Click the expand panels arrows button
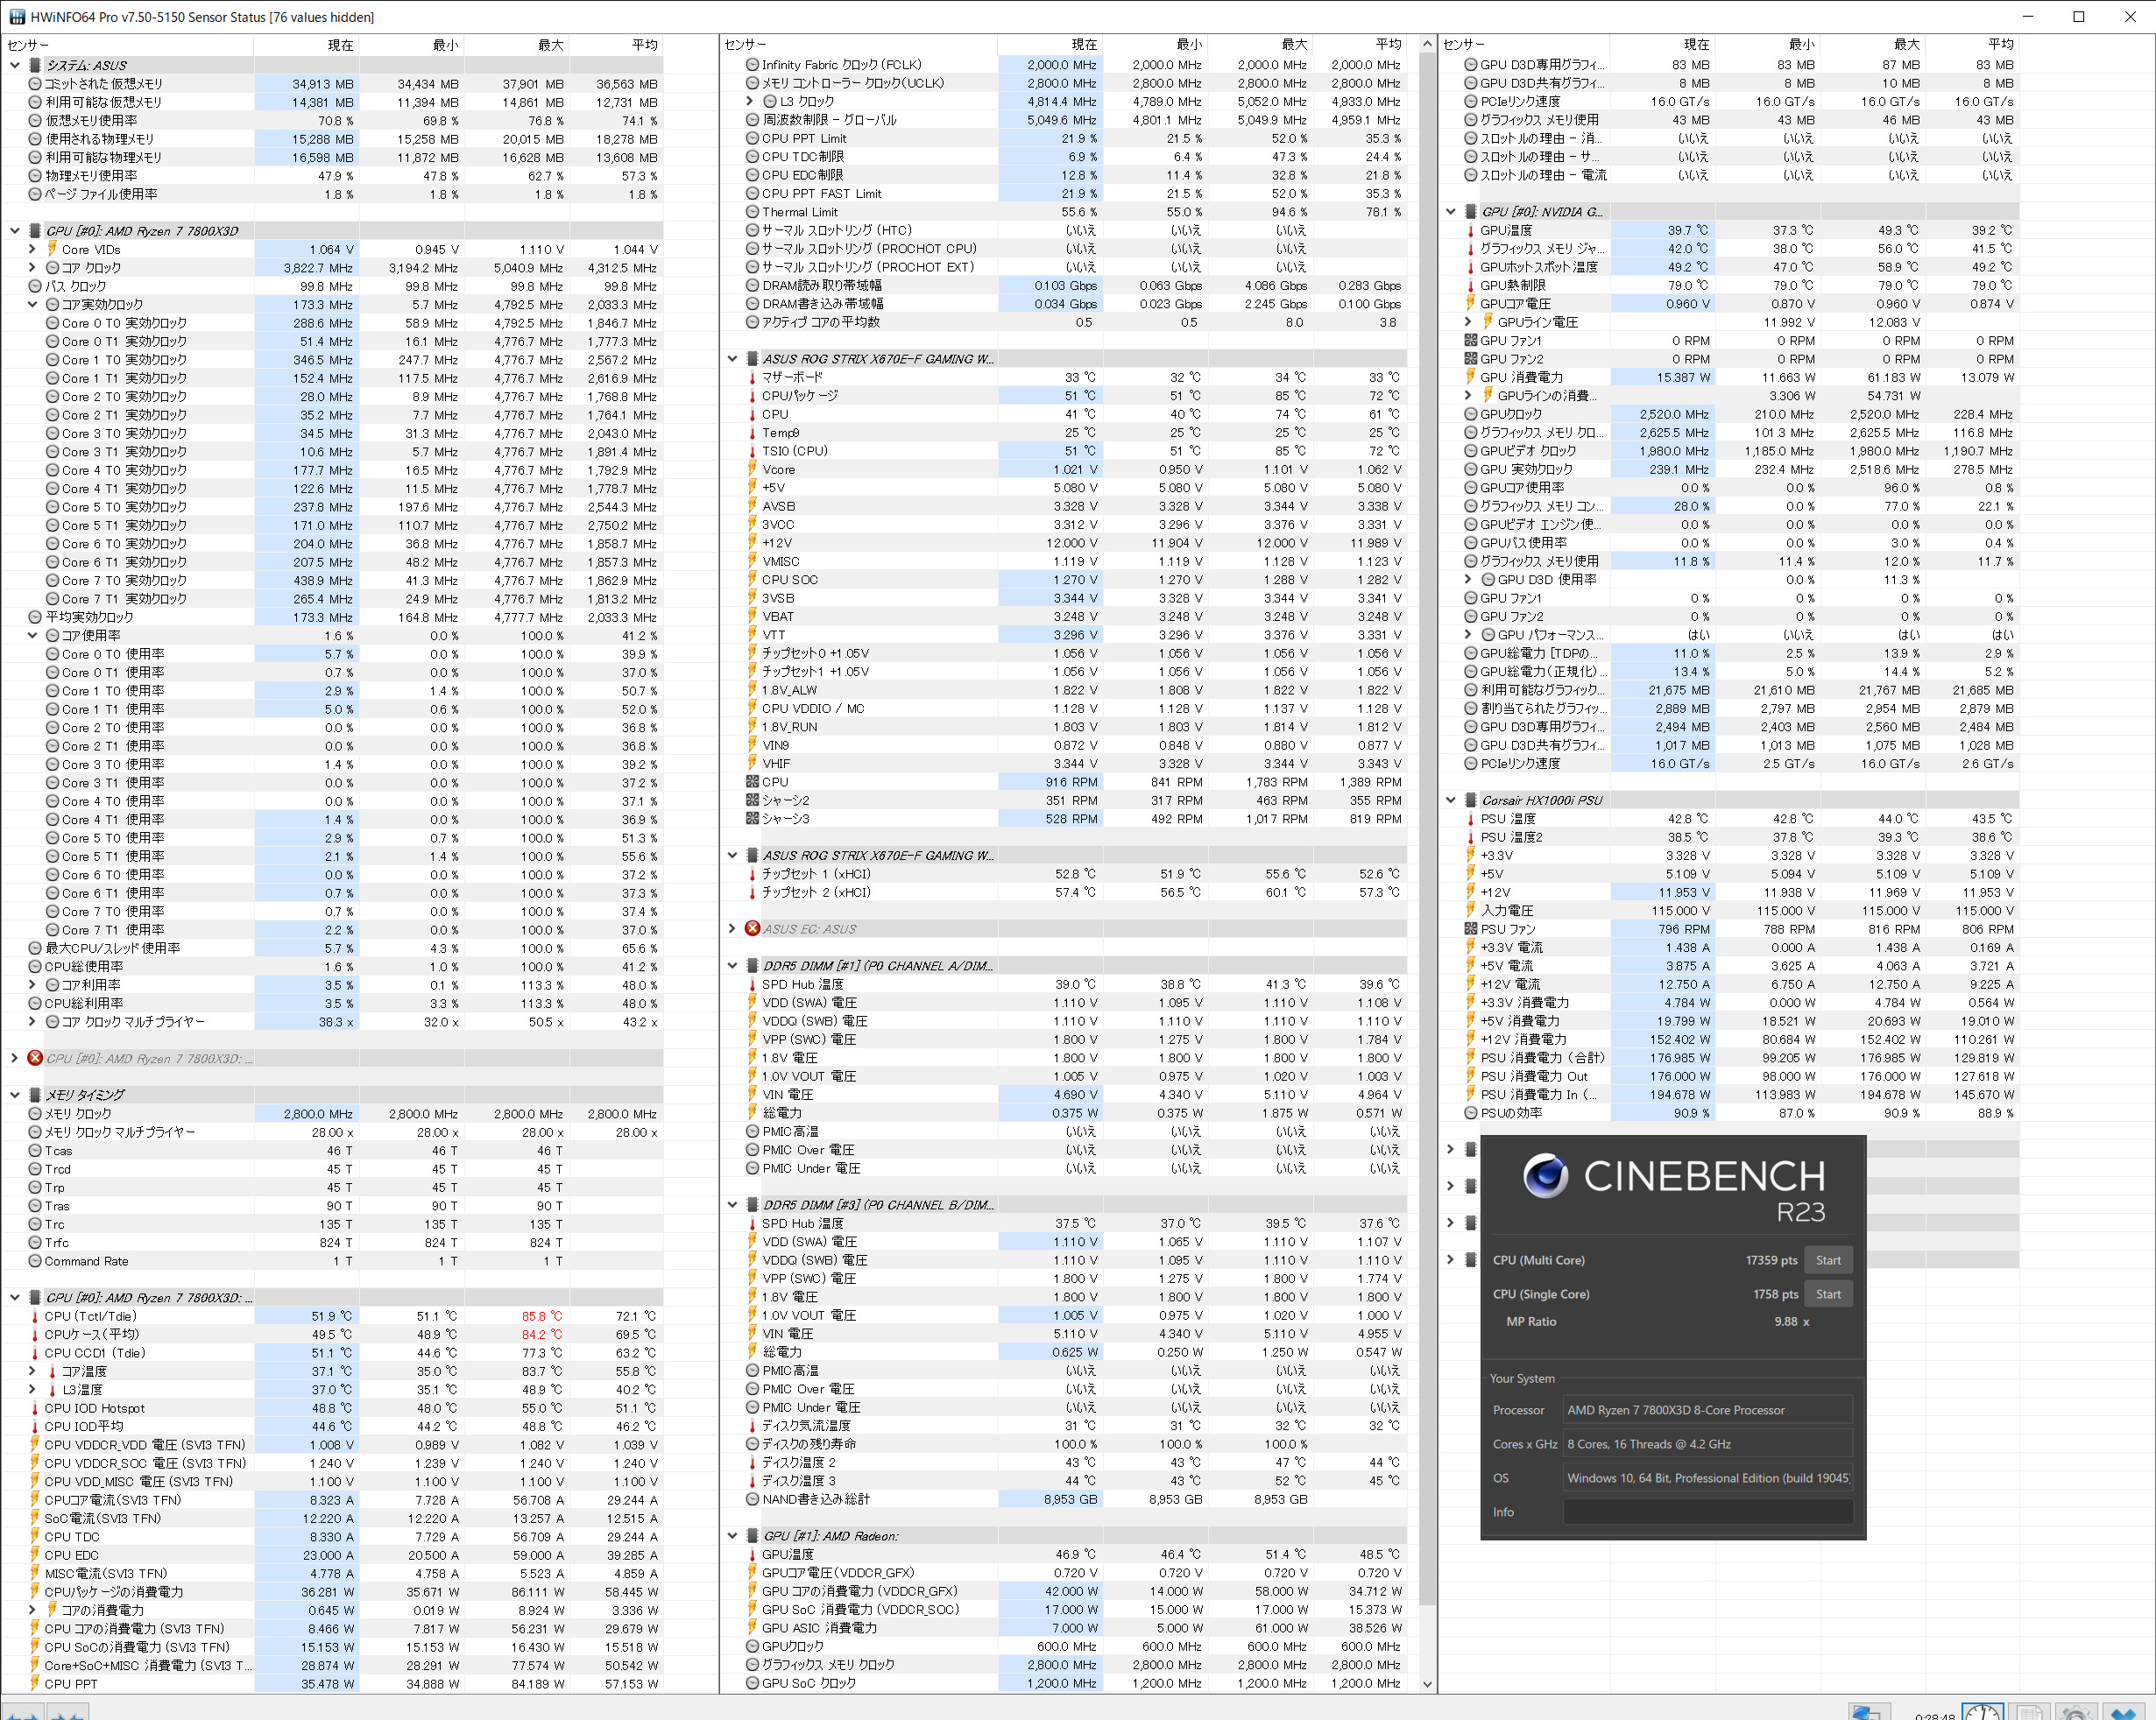 pyautogui.click(x=22, y=1713)
